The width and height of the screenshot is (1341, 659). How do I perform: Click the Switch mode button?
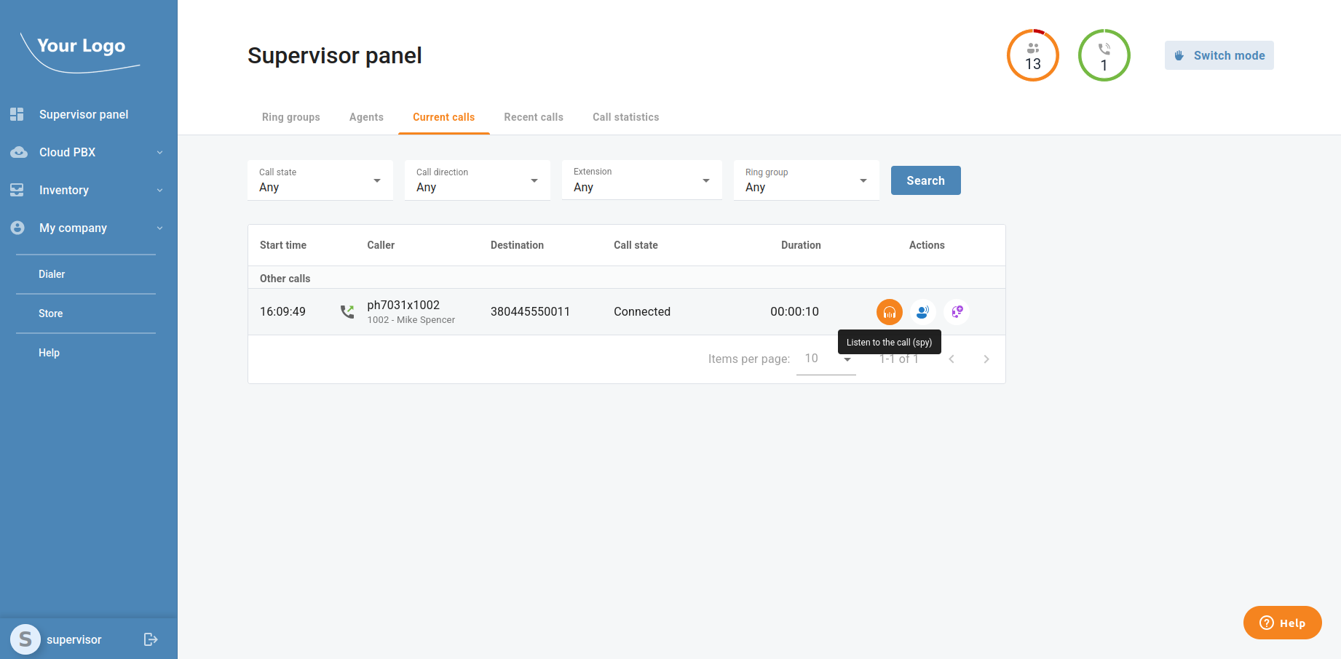(x=1219, y=55)
